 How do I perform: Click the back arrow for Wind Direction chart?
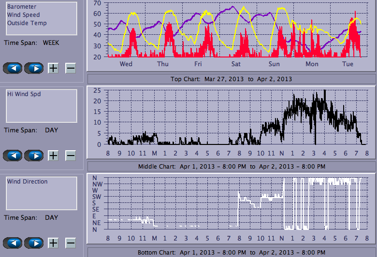(x=13, y=243)
